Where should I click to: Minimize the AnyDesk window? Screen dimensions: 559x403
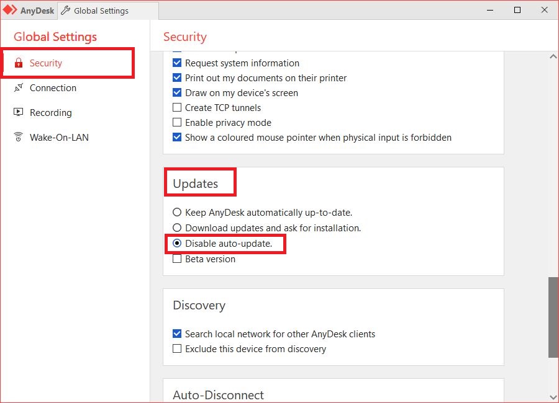(490, 10)
